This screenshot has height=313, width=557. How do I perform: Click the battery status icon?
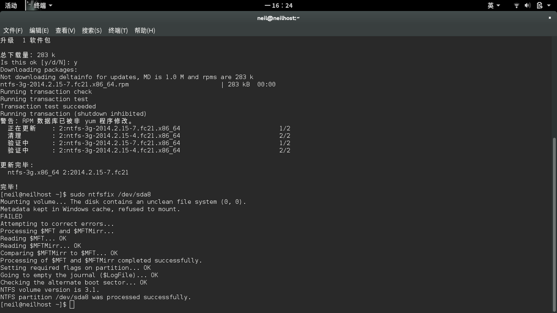point(539,5)
